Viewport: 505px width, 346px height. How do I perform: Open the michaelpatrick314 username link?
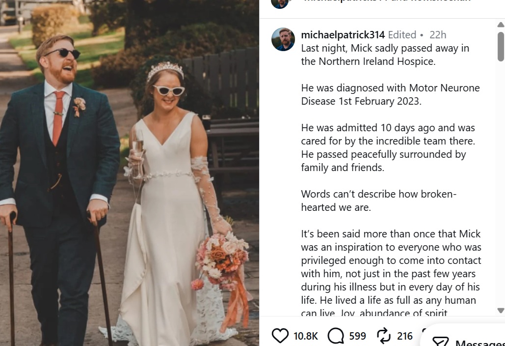point(343,35)
